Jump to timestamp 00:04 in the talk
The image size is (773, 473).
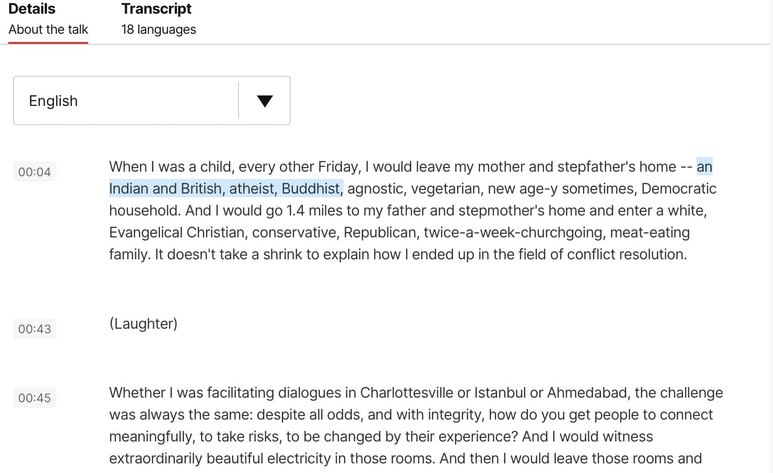click(35, 171)
